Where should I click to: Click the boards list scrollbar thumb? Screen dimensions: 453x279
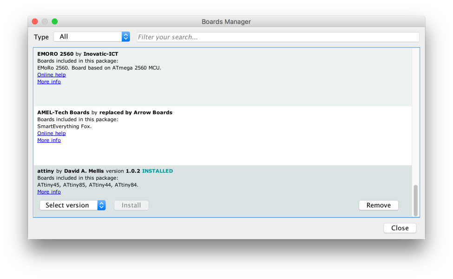(415, 201)
